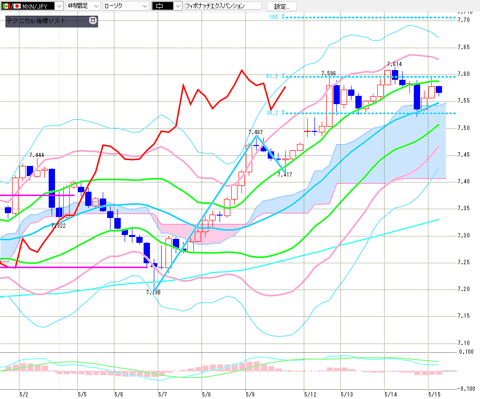Image resolution: width=480 pixels, height=399 pixels.
Task: Click the 5/14 date label
Action: coord(390,395)
